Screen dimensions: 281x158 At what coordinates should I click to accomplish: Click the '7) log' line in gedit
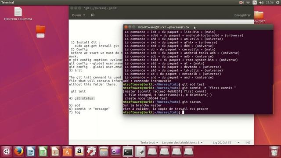click(75, 112)
